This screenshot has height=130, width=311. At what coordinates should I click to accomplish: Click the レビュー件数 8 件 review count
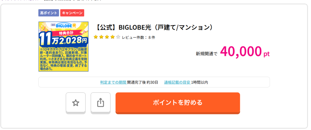138,37
